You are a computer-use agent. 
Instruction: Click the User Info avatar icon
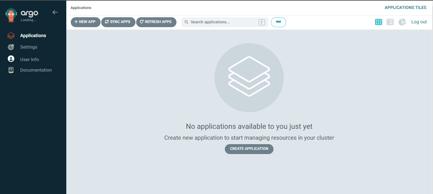point(11,59)
